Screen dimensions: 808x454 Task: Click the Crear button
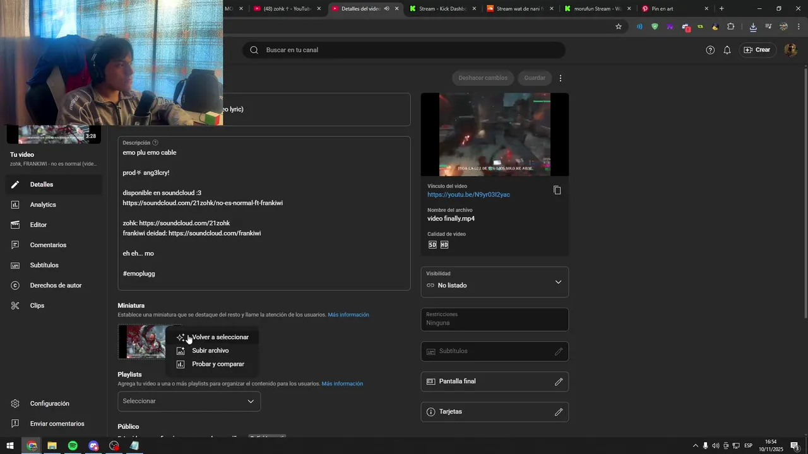tap(757, 50)
